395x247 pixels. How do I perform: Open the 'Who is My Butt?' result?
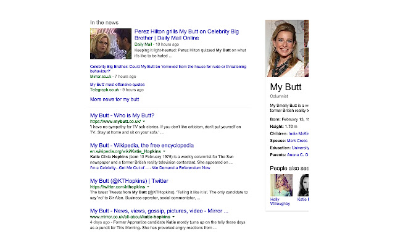(x=122, y=115)
